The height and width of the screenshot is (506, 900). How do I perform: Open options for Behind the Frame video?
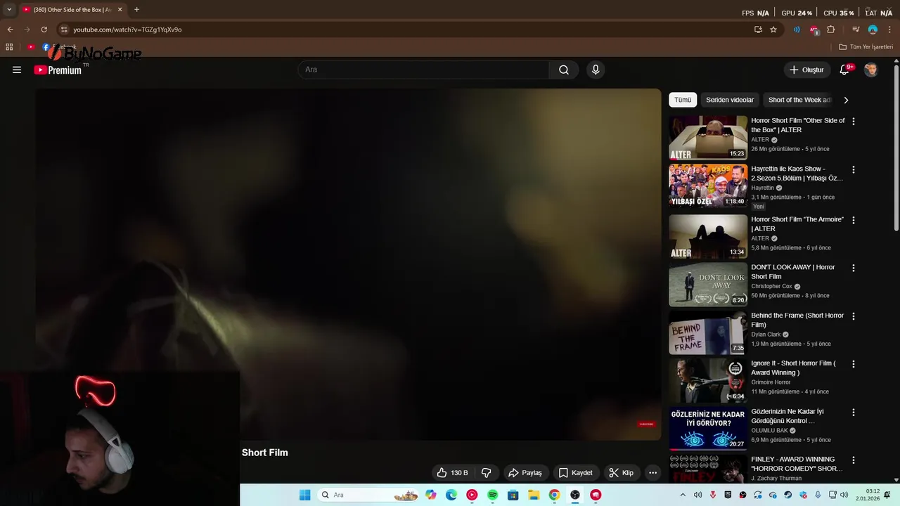[854, 316]
